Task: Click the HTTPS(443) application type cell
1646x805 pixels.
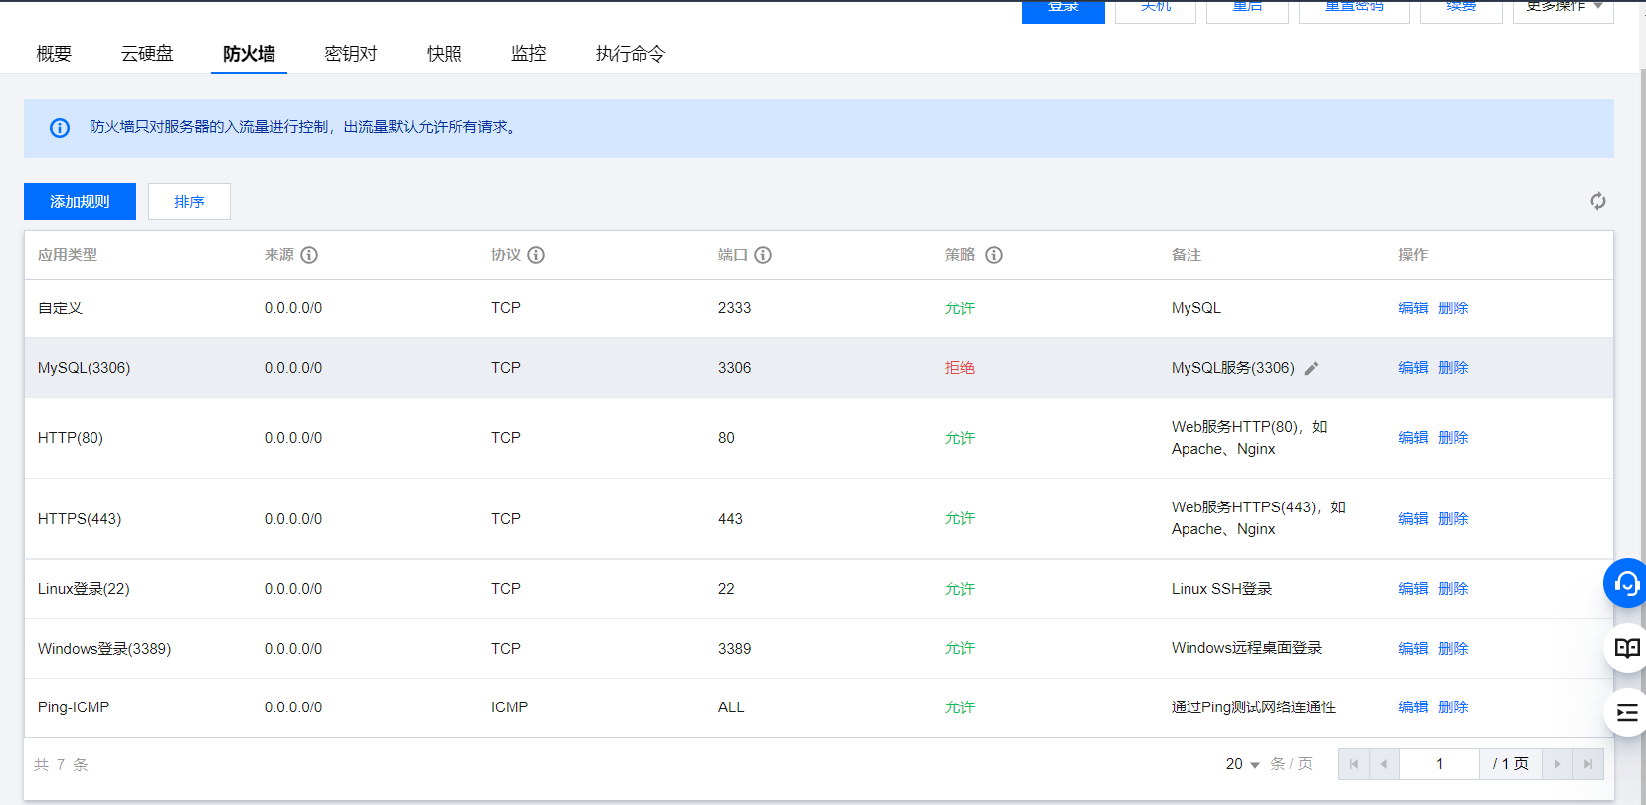Action: (80, 519)
